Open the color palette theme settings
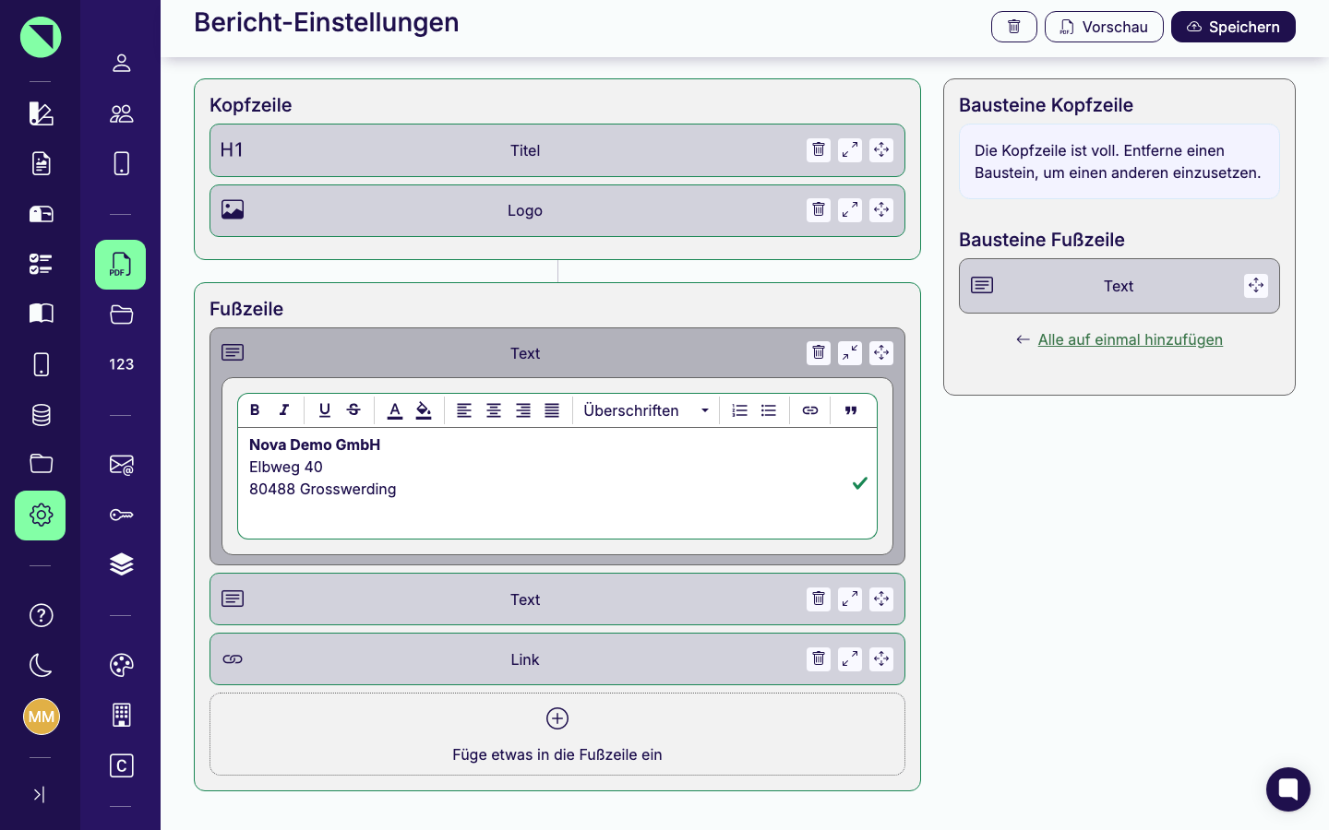1329x830 pixels. [x=121, y=665]
